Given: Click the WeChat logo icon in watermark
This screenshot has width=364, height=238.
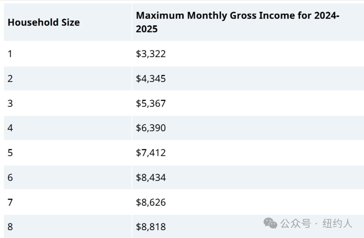Looking at the screenshot, I should [x=270, y=223].
